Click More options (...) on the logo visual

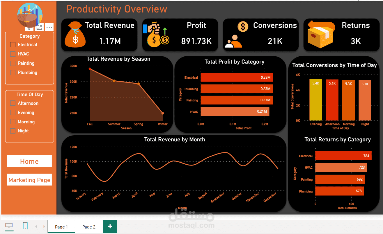coord(49,27)
